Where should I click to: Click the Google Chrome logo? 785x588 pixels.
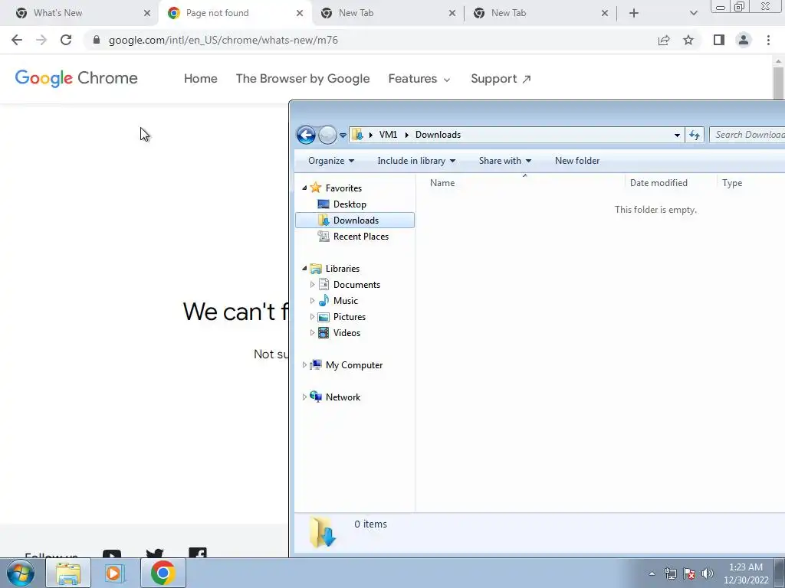coord(76,78)
